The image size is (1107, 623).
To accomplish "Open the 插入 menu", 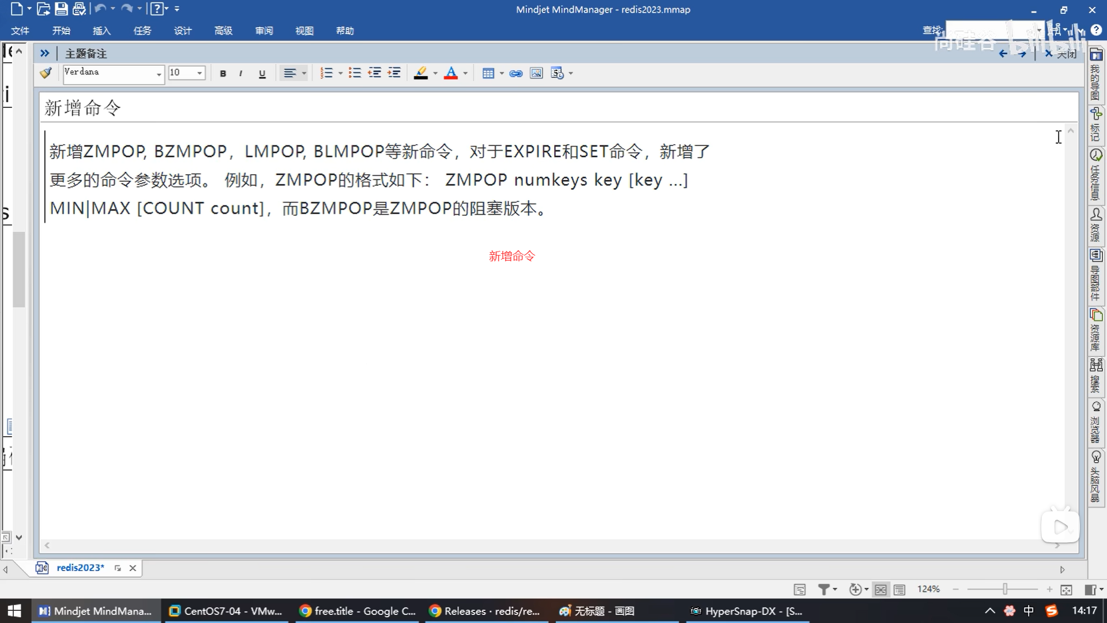I will (x=101, y=31).
